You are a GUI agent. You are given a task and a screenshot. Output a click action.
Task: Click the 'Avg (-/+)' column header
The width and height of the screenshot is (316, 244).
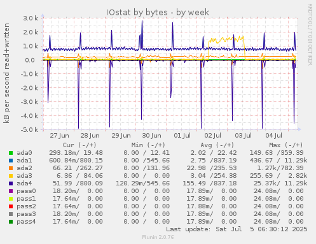tap(217, 145)
